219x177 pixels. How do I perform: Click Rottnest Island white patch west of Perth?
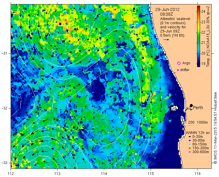pyautogui.click(x=174, y=108)
